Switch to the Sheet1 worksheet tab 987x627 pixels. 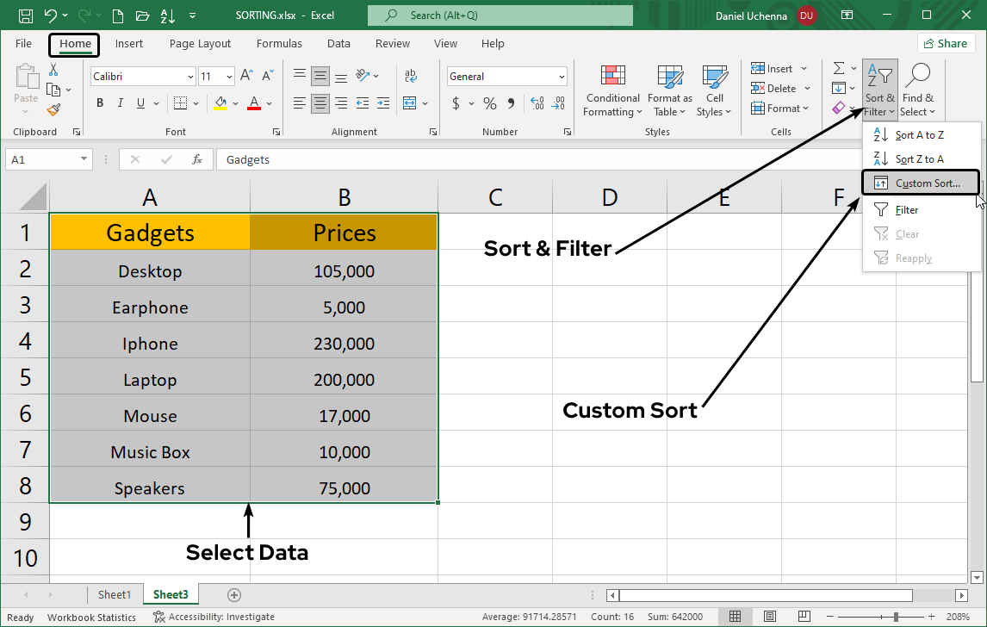point(115,594)
